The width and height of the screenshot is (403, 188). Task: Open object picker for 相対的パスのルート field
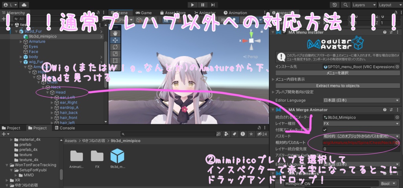tap(397, 142)
